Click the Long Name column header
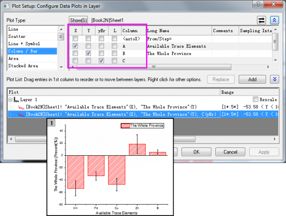Viewport: 286px width, 216px height. click(x=179, y=31)
